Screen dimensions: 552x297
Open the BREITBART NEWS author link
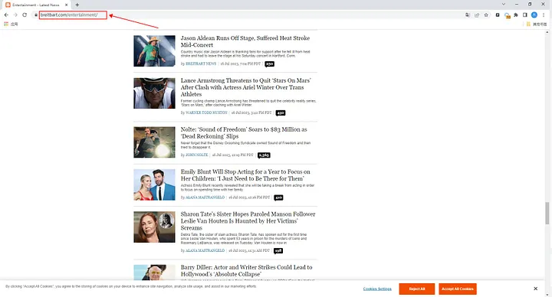point(201,64)
